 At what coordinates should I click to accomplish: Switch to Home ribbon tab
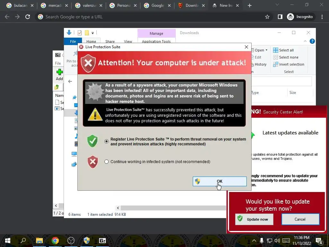click(x=91, y=41)
